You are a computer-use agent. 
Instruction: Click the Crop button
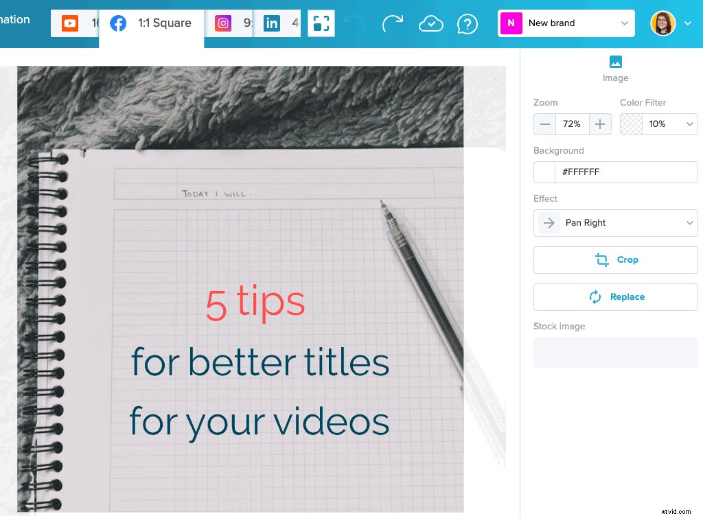(615, 260)
